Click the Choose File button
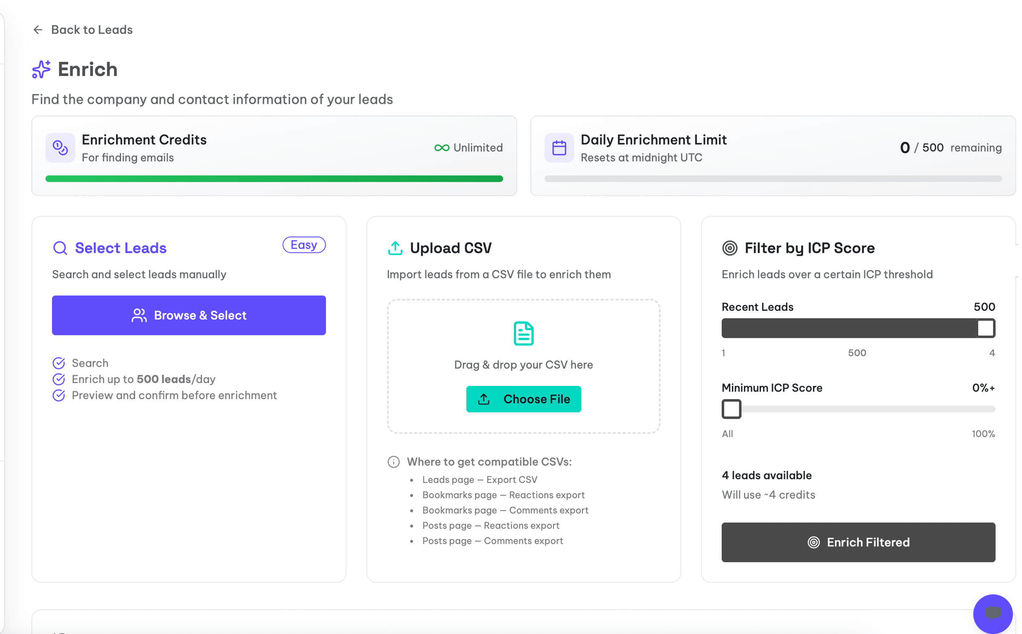The height and width of the screenshot is (634, 1022). pyautogui.click(x=523, y=399)
